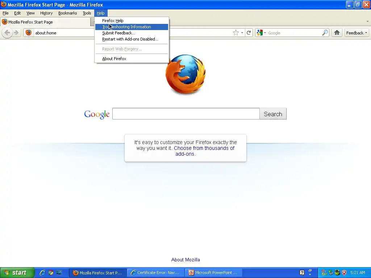Click the Google search engine icon in search bar
Screen dimensions: 371x278
(x=259, y=33)
